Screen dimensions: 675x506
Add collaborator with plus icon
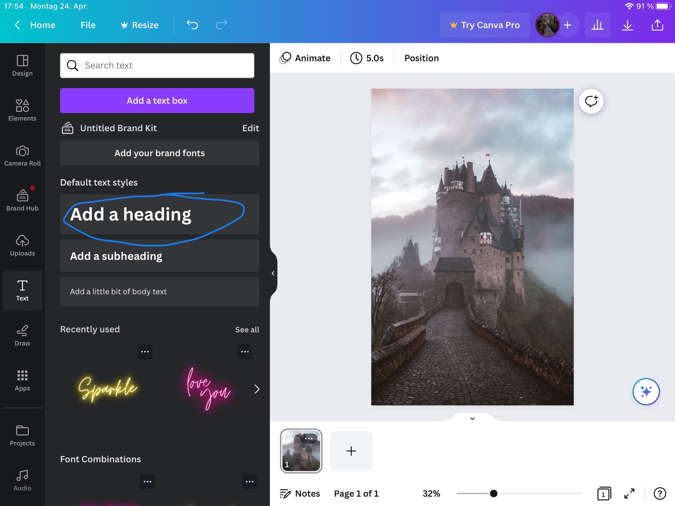point(567,25)
